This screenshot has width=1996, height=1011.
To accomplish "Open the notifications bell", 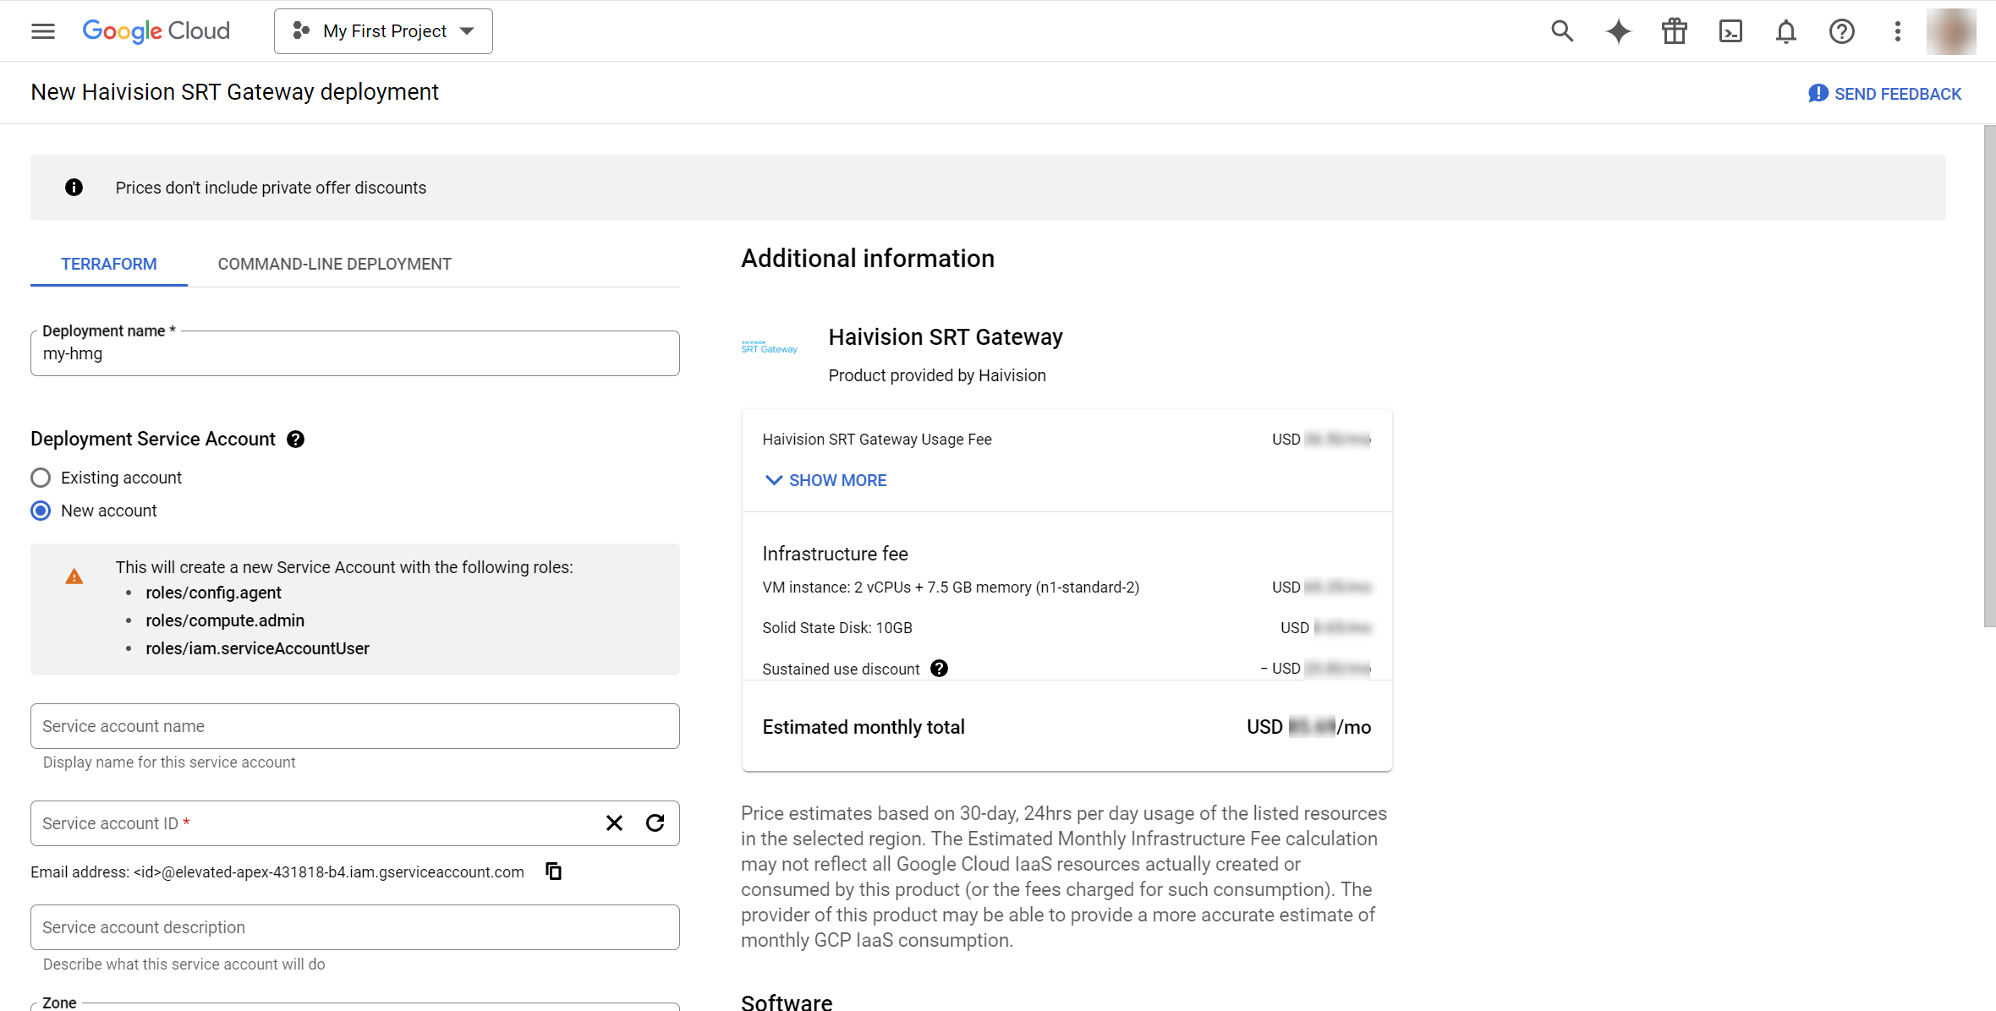I will pyautogui.click(x=1785, y=31).
